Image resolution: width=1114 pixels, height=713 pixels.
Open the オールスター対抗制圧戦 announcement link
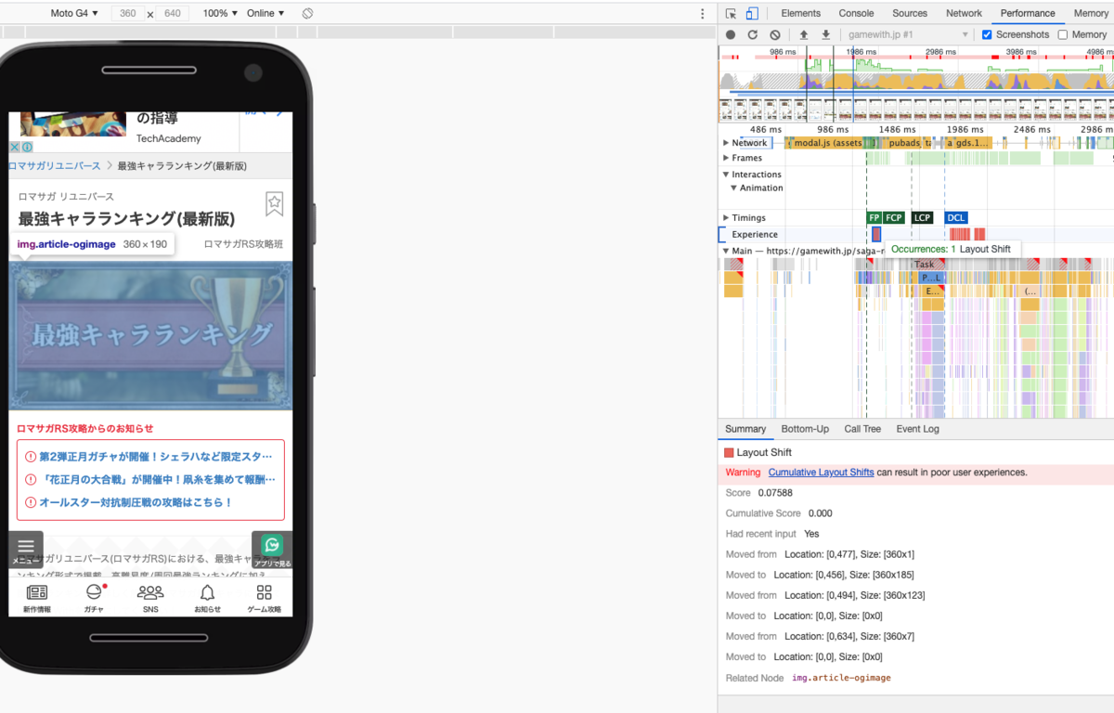[x=136, y=502]
